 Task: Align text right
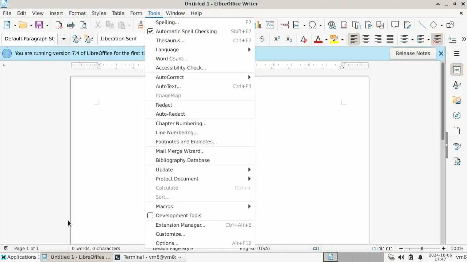click(x=378, y=39)
